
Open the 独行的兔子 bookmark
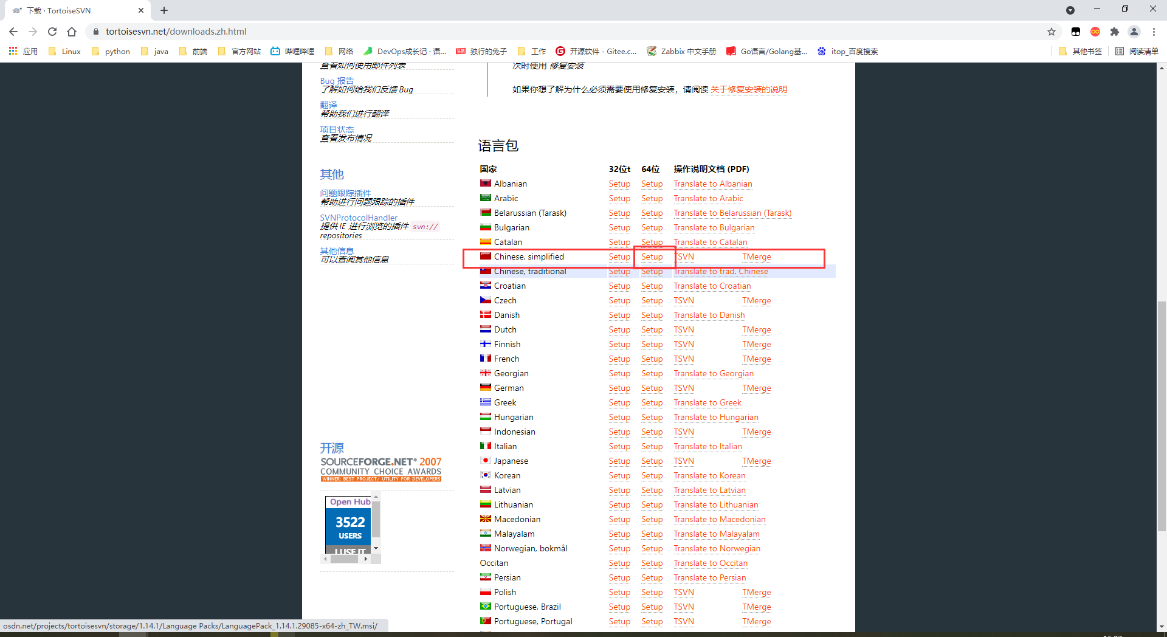click(481, 51)
